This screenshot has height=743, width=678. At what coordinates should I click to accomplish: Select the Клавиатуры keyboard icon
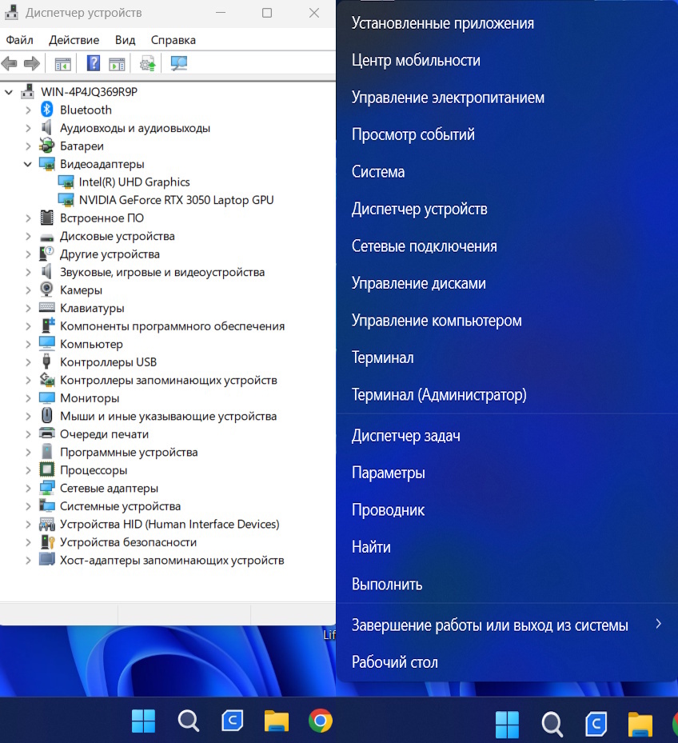click(46, 308)
